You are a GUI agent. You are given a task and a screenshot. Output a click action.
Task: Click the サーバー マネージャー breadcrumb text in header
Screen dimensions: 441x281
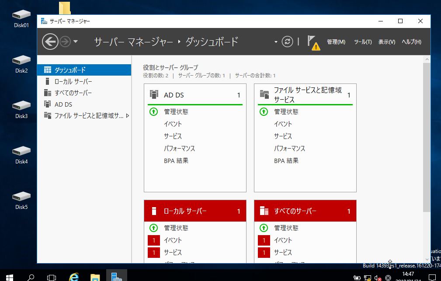[134, 42]
